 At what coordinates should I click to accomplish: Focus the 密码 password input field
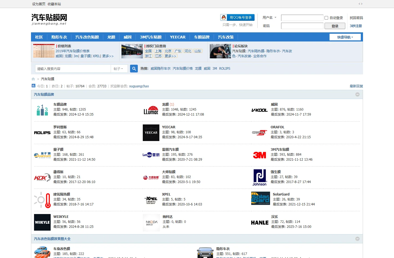click(x=302, y=26)
